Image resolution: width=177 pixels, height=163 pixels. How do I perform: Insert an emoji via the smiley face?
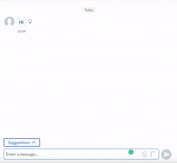click(x=145, y=154)
